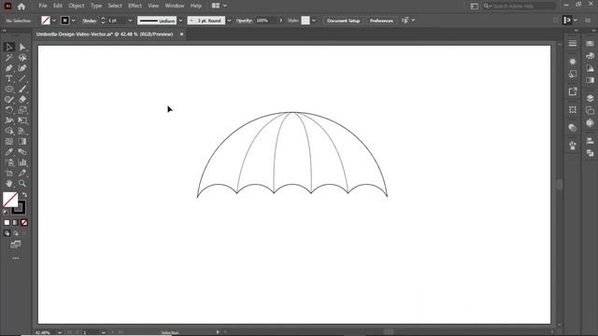Viewport: 598px width, 336px height.
Task: Click the Stroke label link
Action: click(x=90, y=21)
